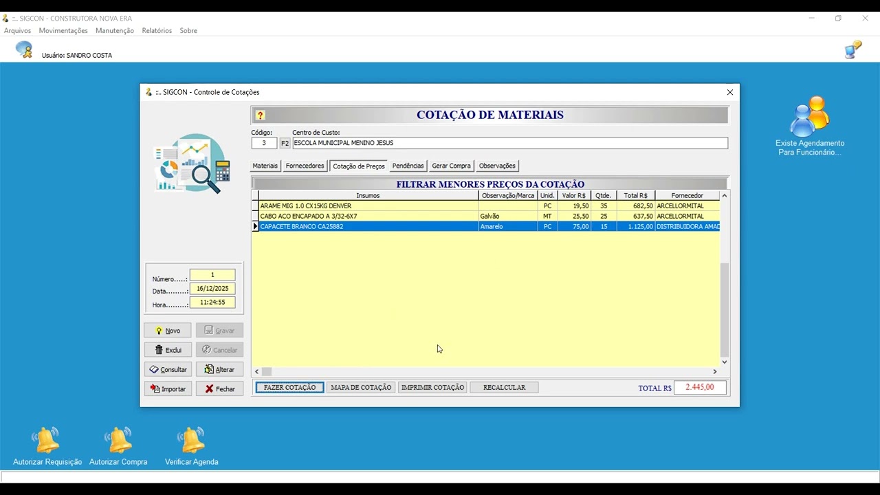Open the Sobre menu
The image size is (880, 495).
click(188, 31)
